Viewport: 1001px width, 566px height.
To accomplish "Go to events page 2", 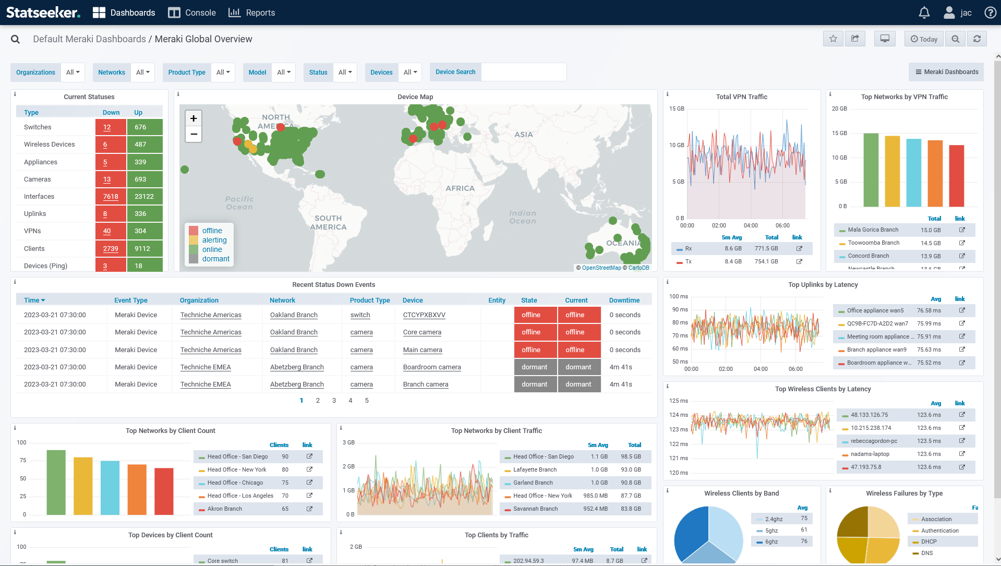I will click(318, 401).
